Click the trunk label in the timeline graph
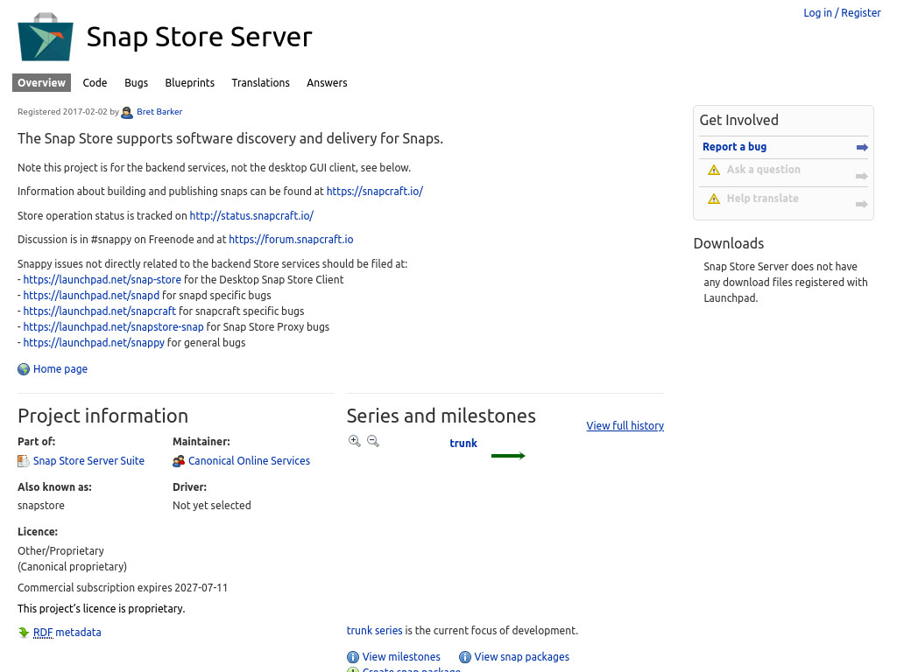 (463, 444)
